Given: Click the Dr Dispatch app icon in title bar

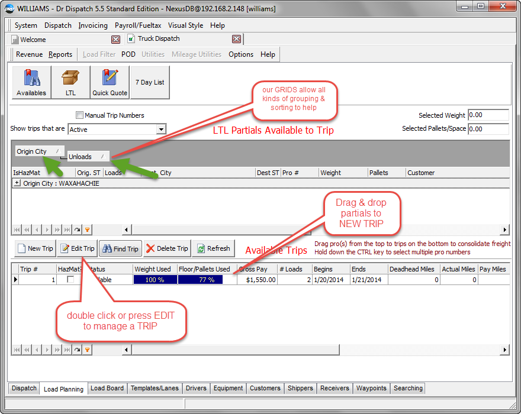Looking at the screenshot, I should (9, 9).
